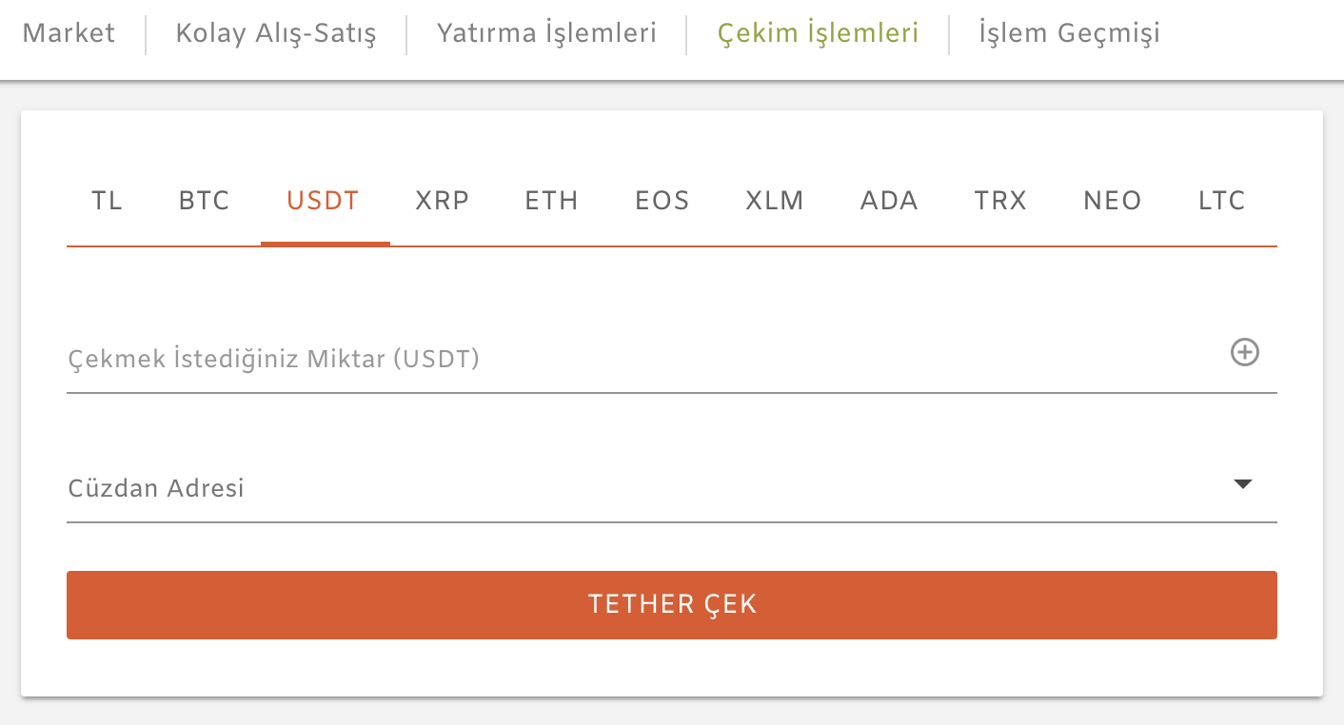The width and height of the screenshot is (1344, 725).
Task: Focus the Çekmek İstediğiniz Miktar (USDT) field
Action: coord(672,359)
